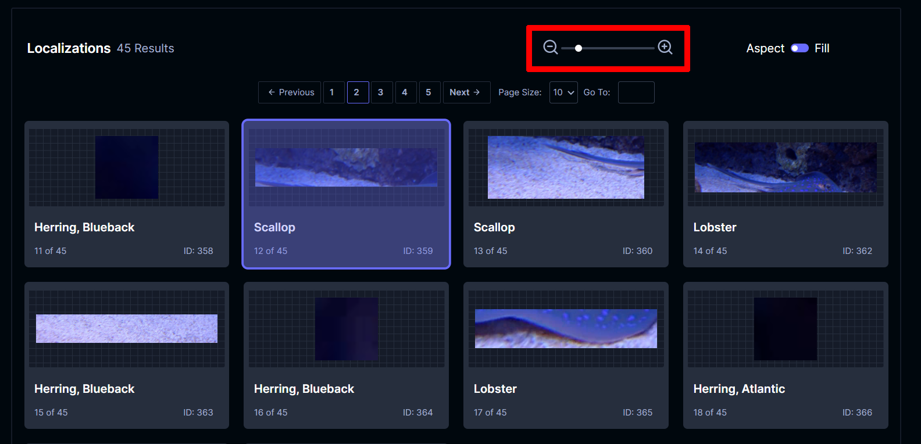Viewport: 921px width, 444px height.
Task: Jump to page 3
Action: (381, 92)
